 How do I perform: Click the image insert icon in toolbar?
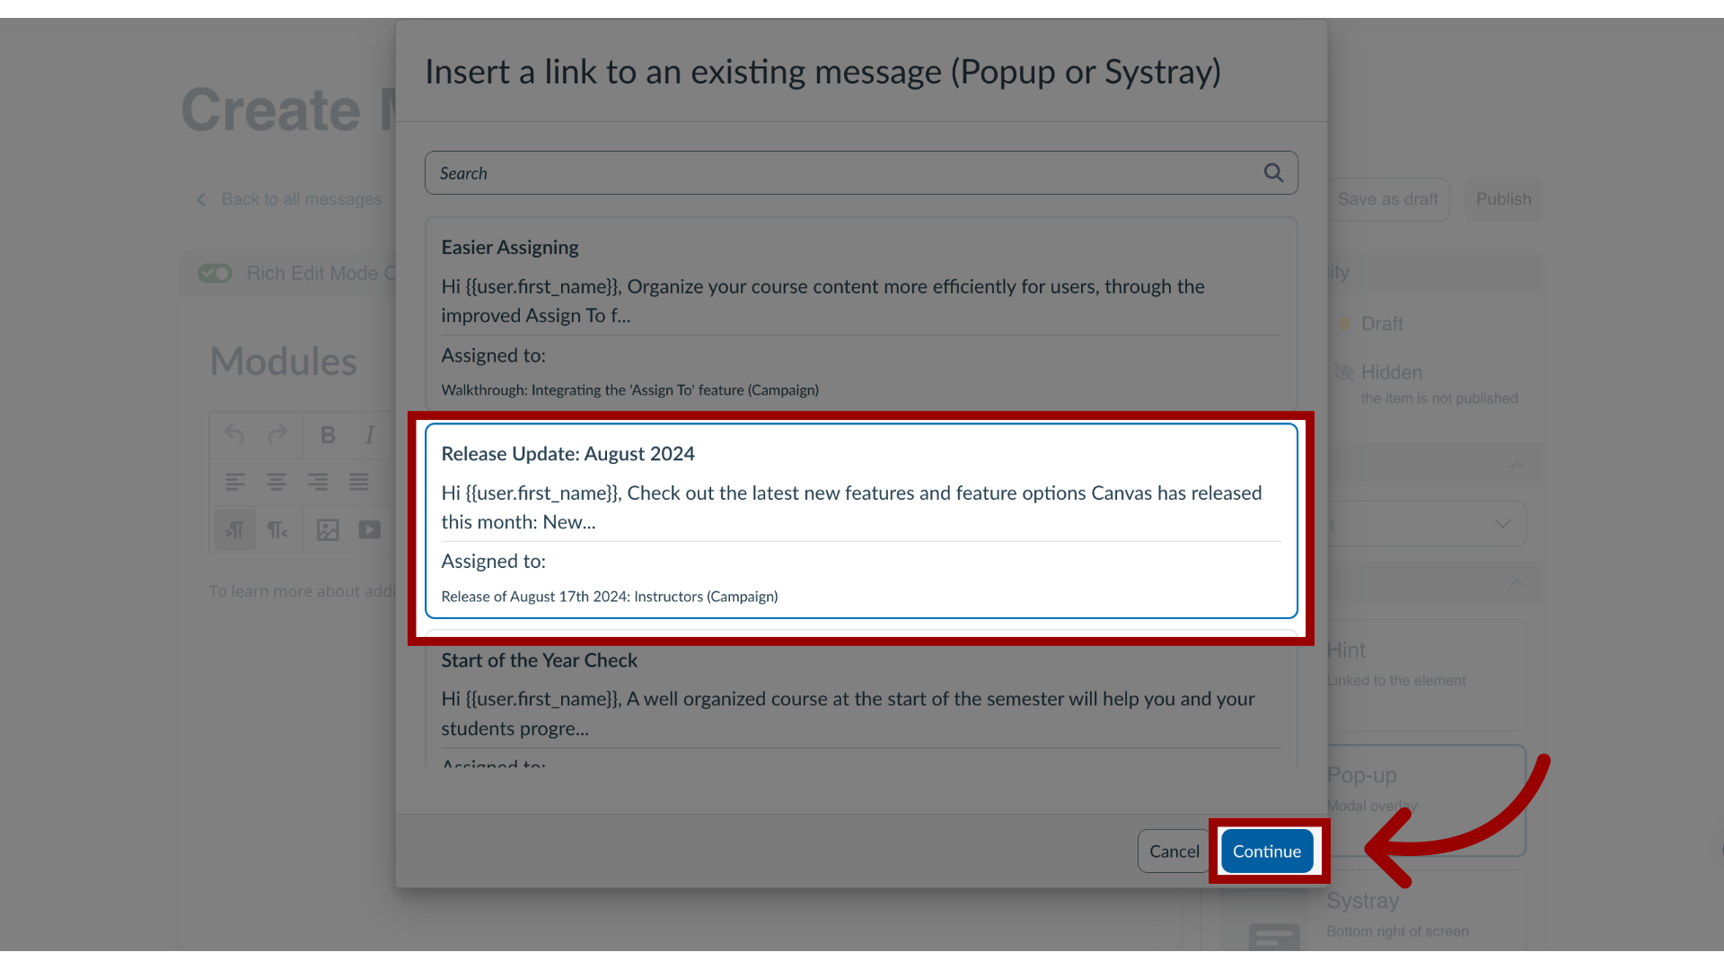pyautogui.click(x=328, y=528)
